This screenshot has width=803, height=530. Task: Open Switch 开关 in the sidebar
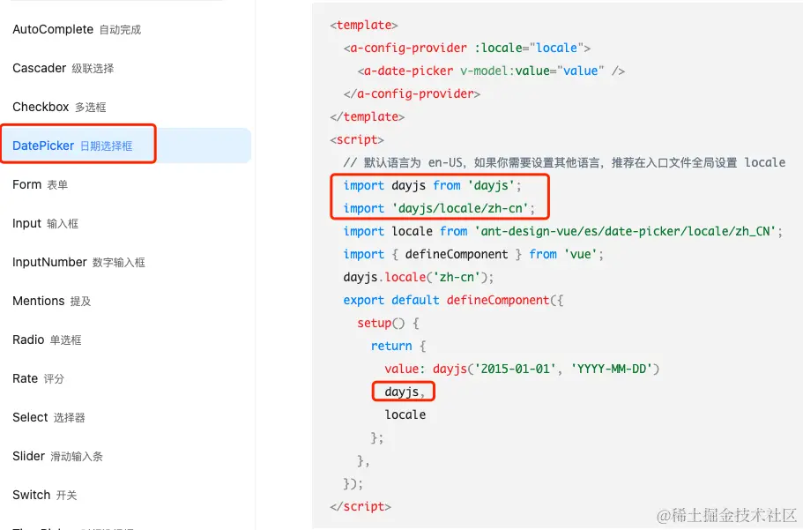pos(45,495)
